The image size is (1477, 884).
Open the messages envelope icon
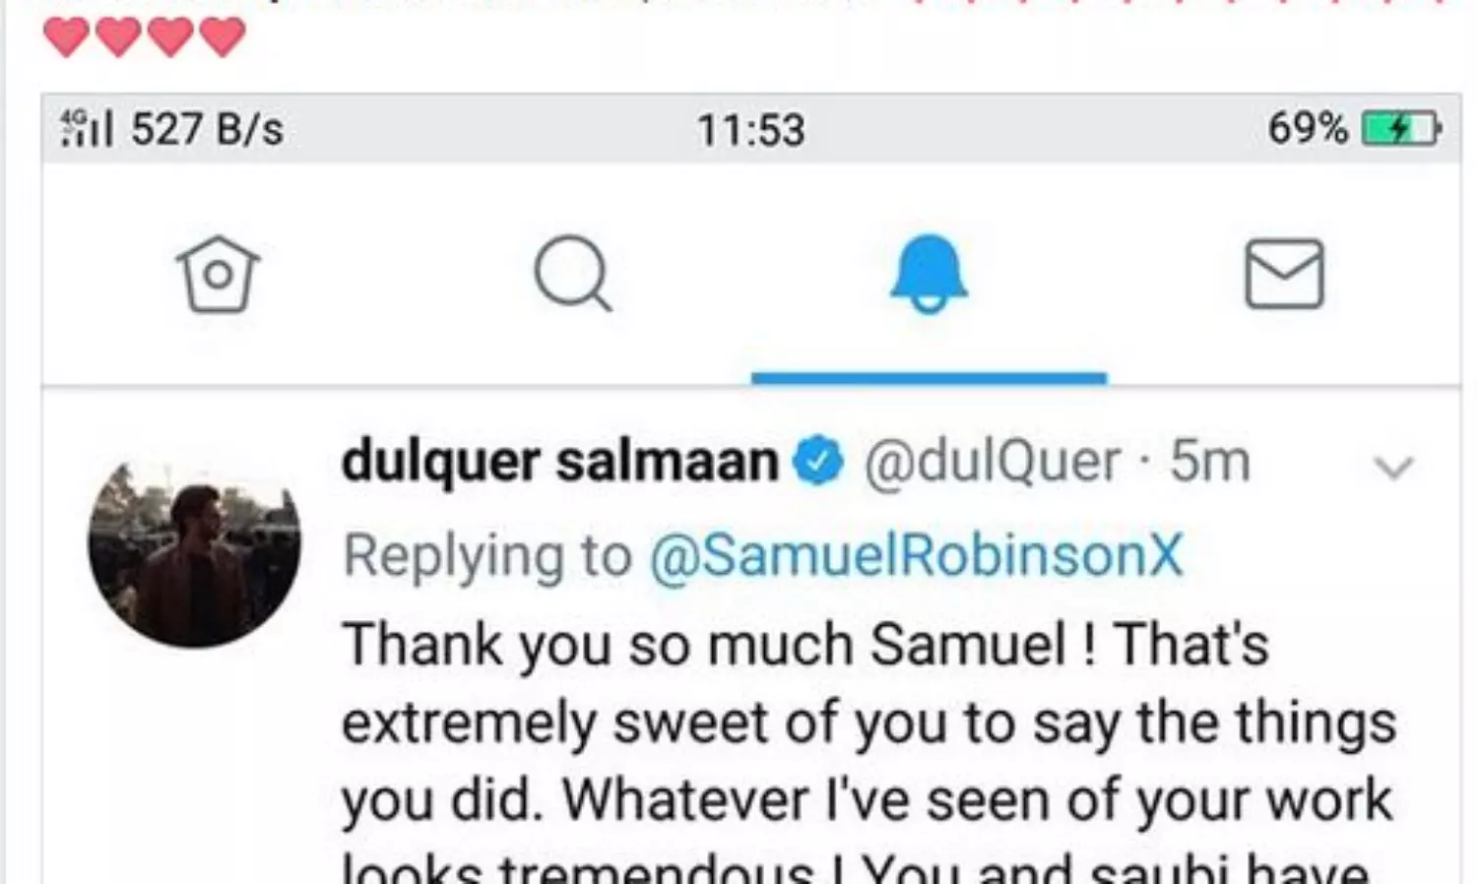(x=1284, y=274)
